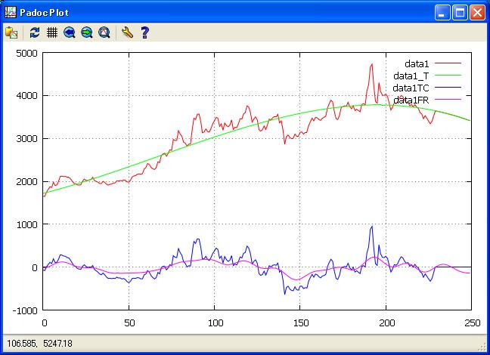Click the window resize grip corner
The image size is (490, 355).
(482, 347)
